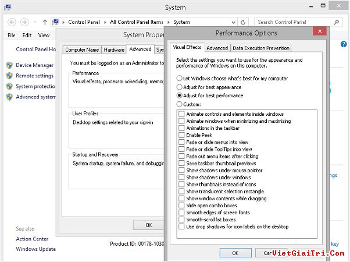Click the Search Control Panel field
This screenshot has height=262, width=350.
click(x=298, y=22)
